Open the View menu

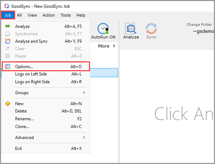coord(32,15)
